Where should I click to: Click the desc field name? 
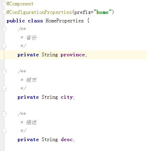(67, 139)
